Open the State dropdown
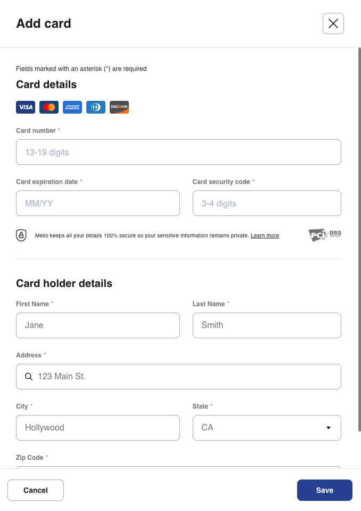Screen dimensions: 361x511 click(x=267, y=428)
